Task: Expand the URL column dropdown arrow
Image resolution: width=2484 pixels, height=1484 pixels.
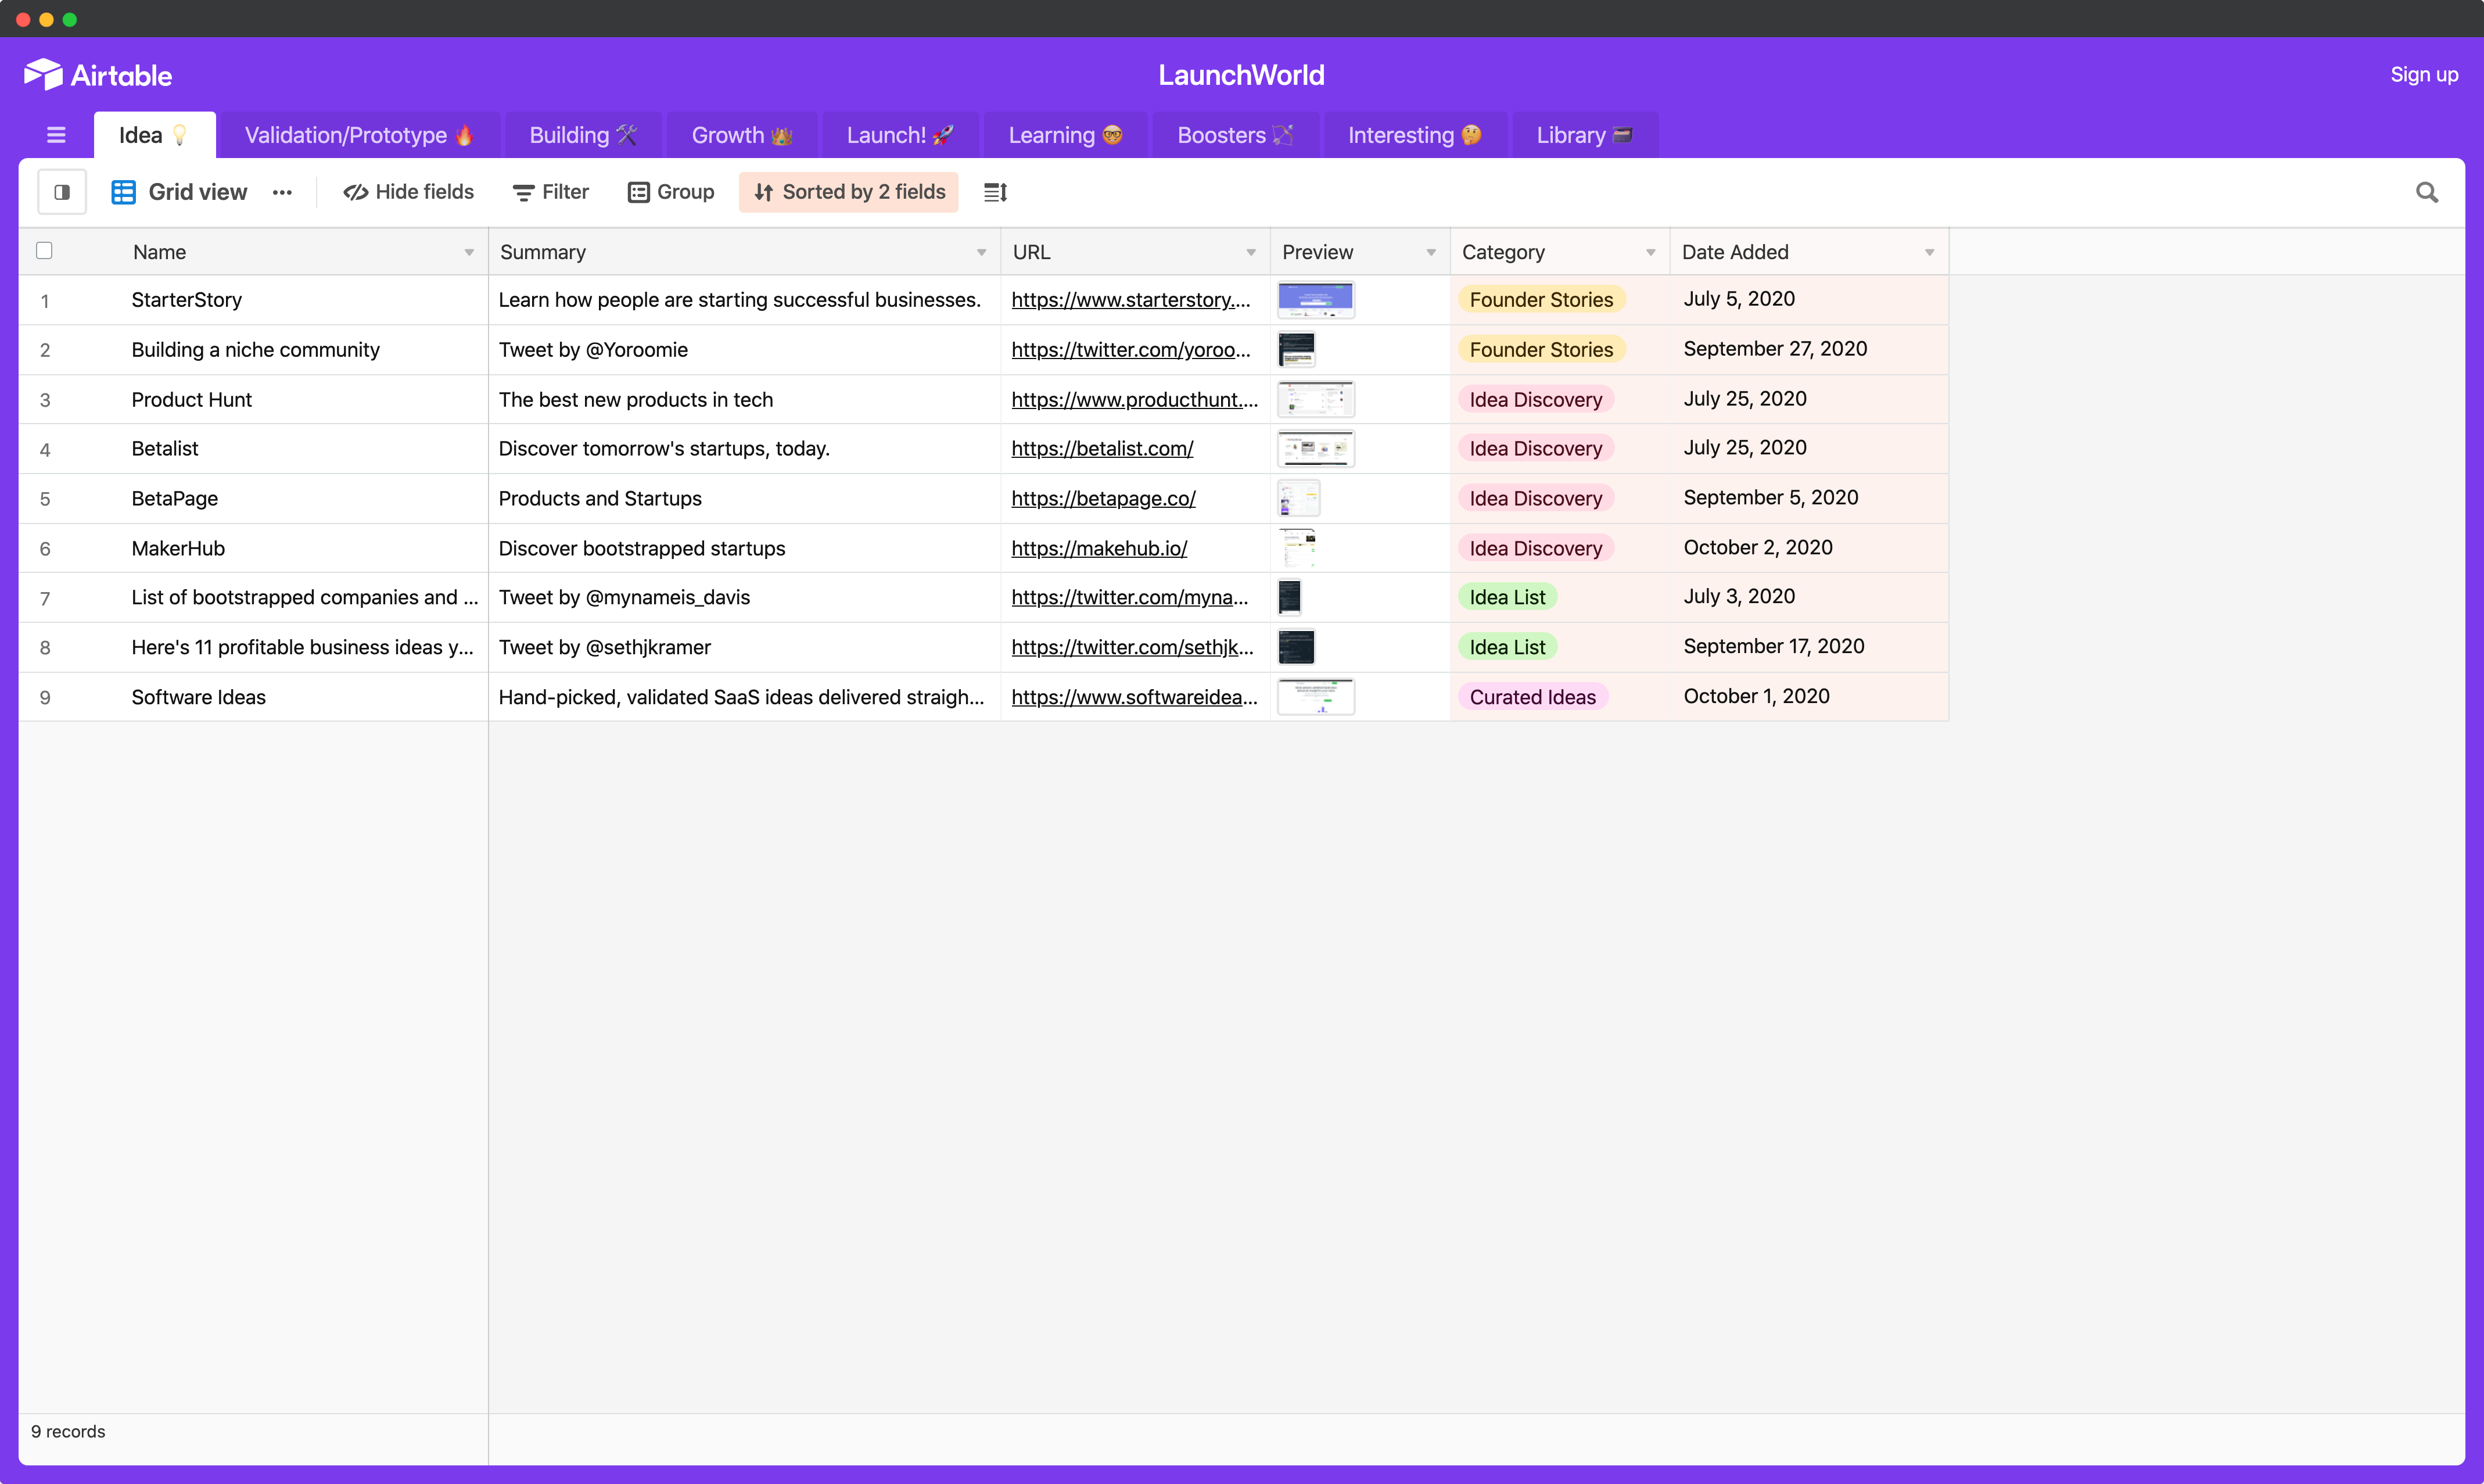Action: tap(1251, 252)
